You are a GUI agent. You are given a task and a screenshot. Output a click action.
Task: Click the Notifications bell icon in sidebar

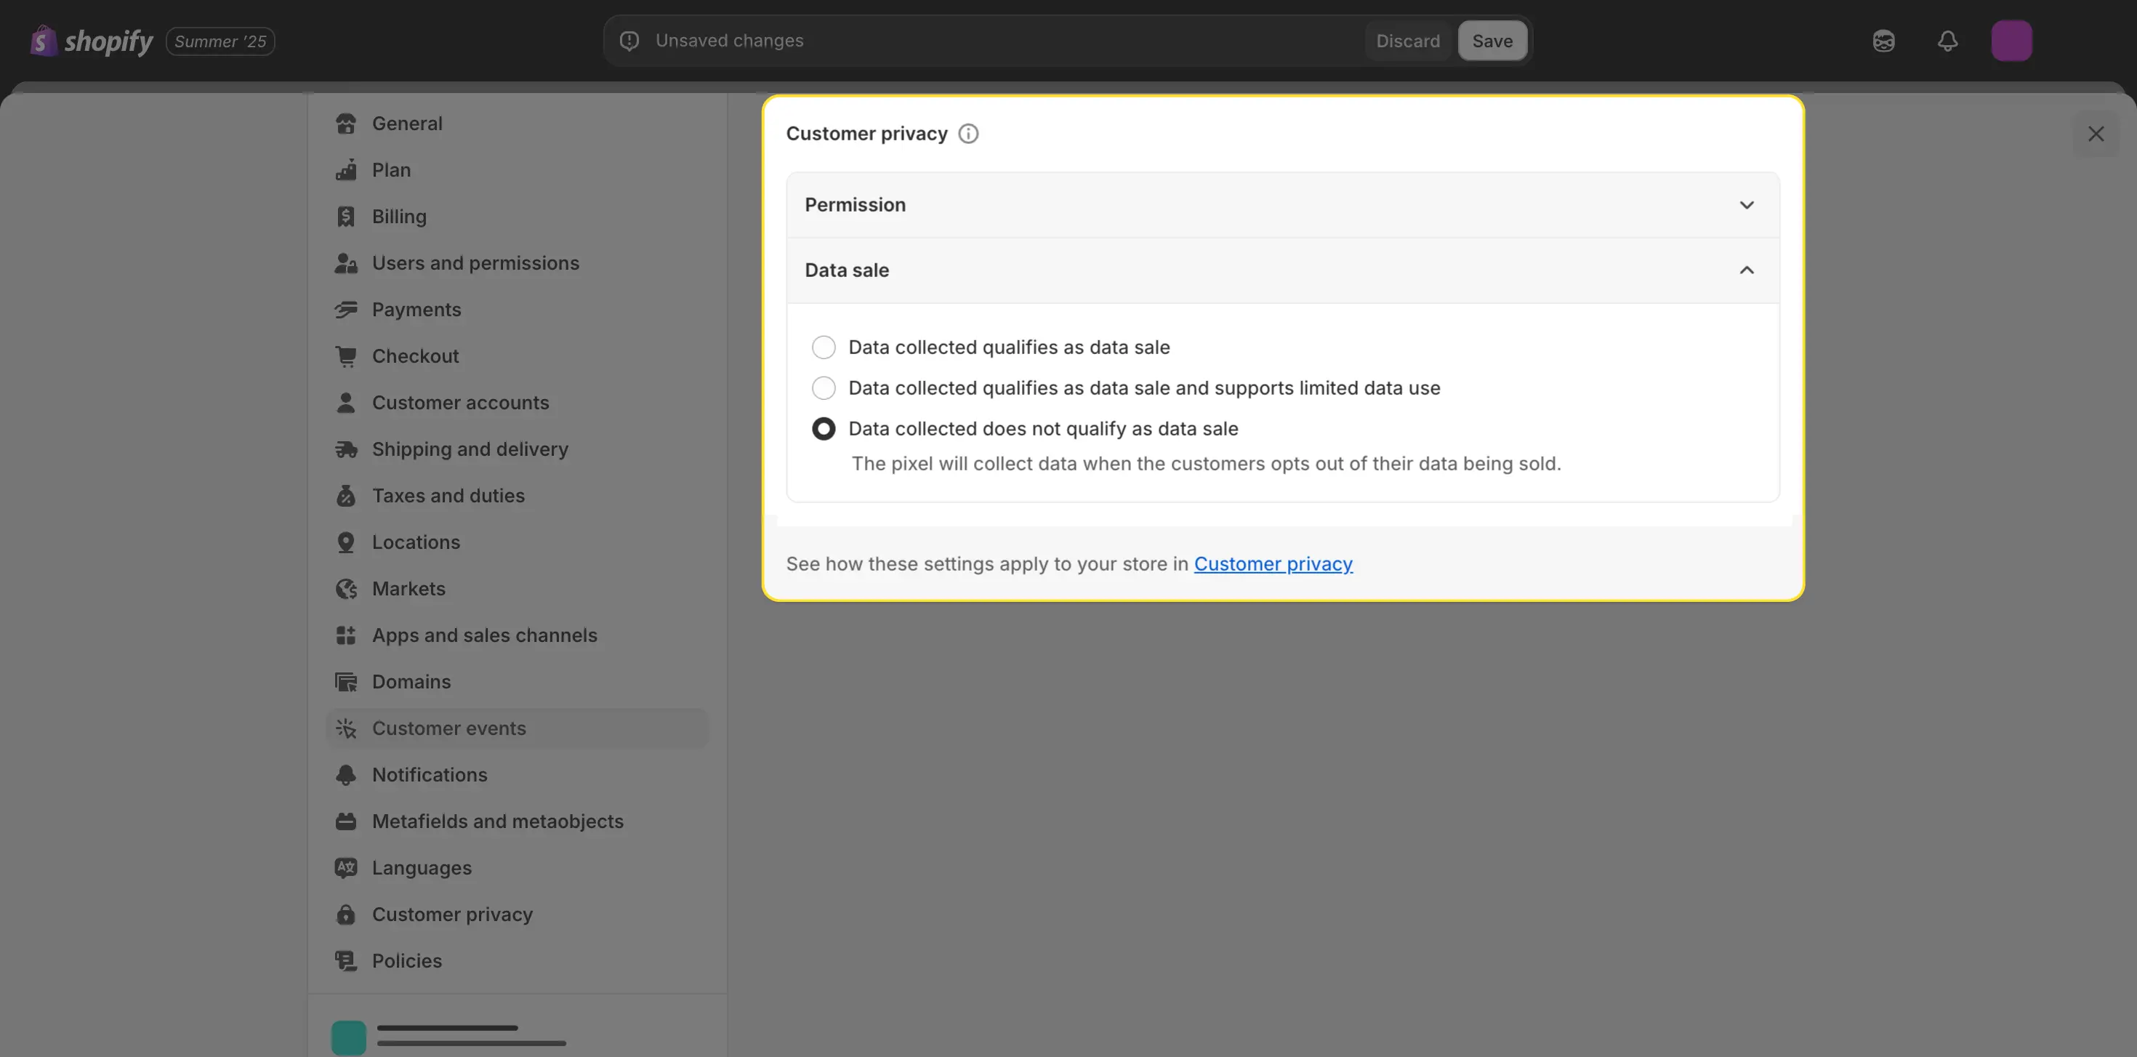coord(346,774)
